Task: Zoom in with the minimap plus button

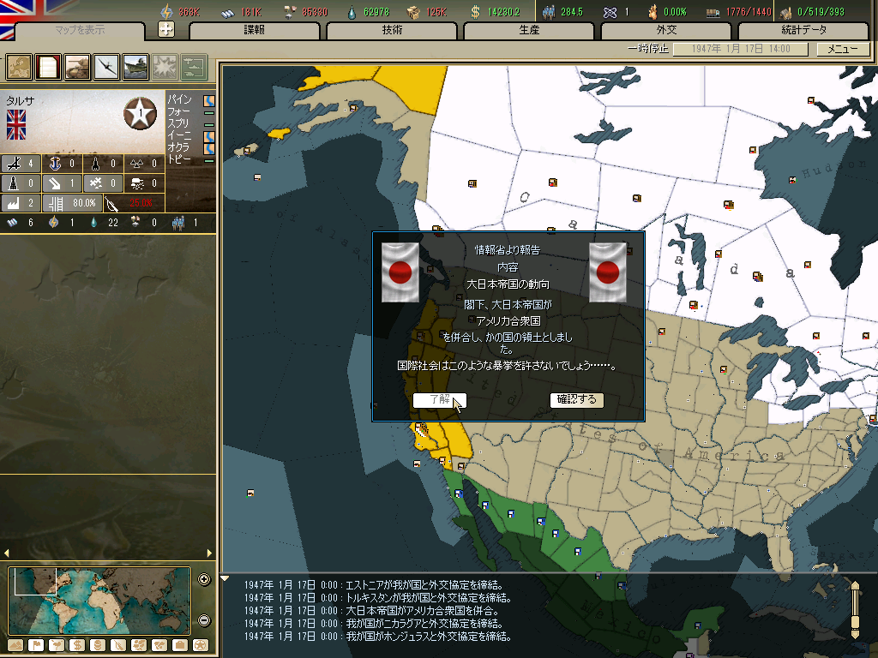Action: tap(204, 580)
